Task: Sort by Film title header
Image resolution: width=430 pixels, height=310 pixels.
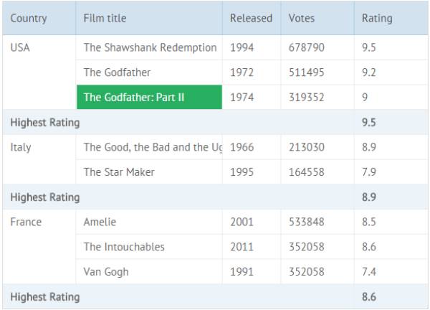Action: point(149,18)
